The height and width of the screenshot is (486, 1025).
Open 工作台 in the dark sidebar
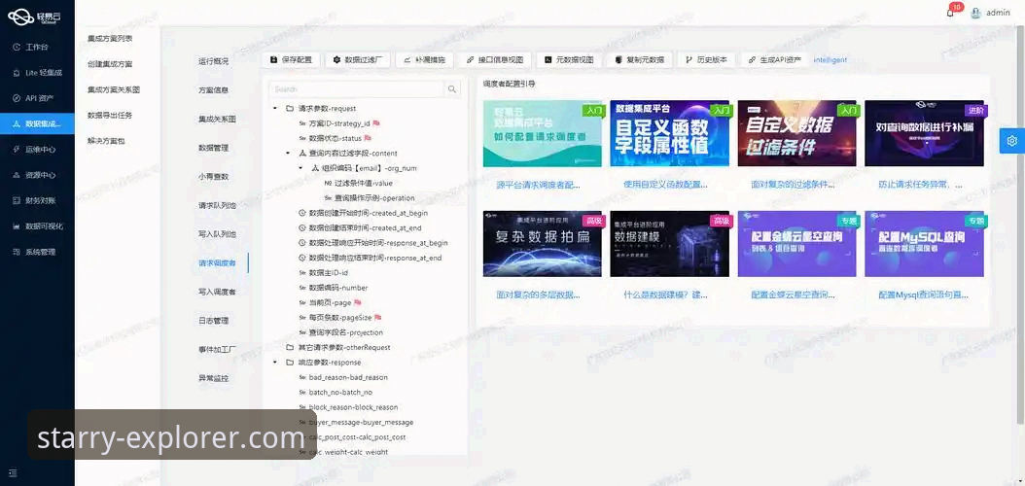[37, 47]
